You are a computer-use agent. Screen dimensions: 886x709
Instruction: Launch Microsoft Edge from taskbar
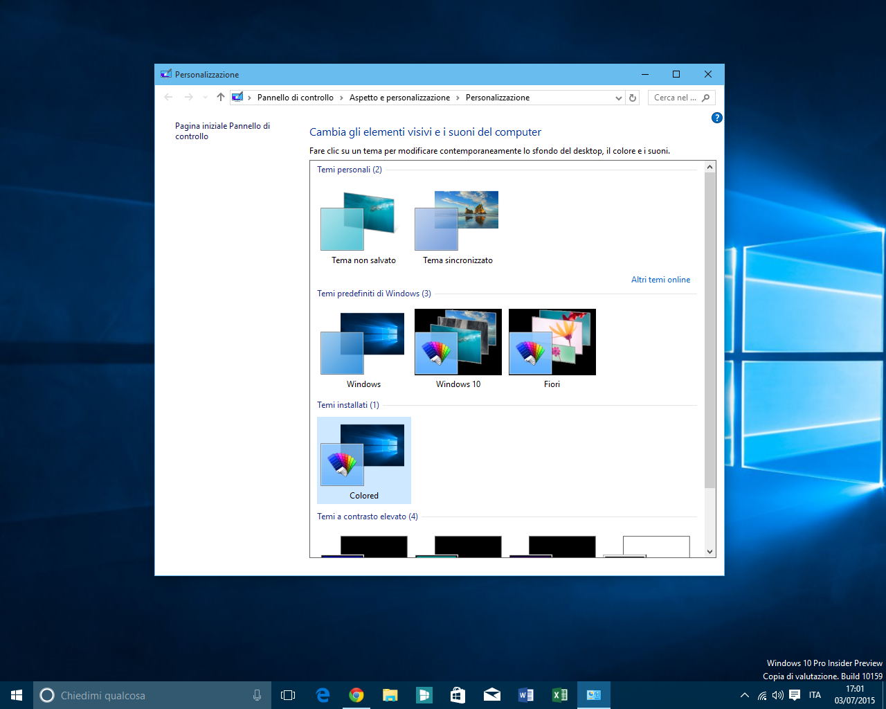[x=323, y=695]
